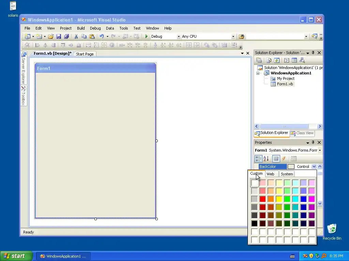The height and width of the screenshot is (261, 349).
Task: Open the Build menu
Action: coord(81,28)
